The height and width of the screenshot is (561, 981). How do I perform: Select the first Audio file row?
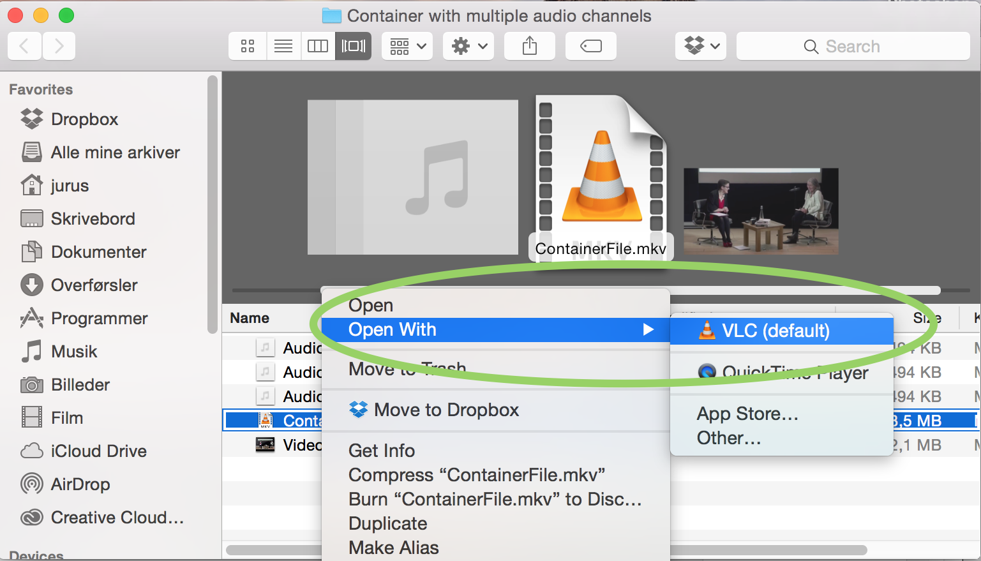tap(273, 348)
